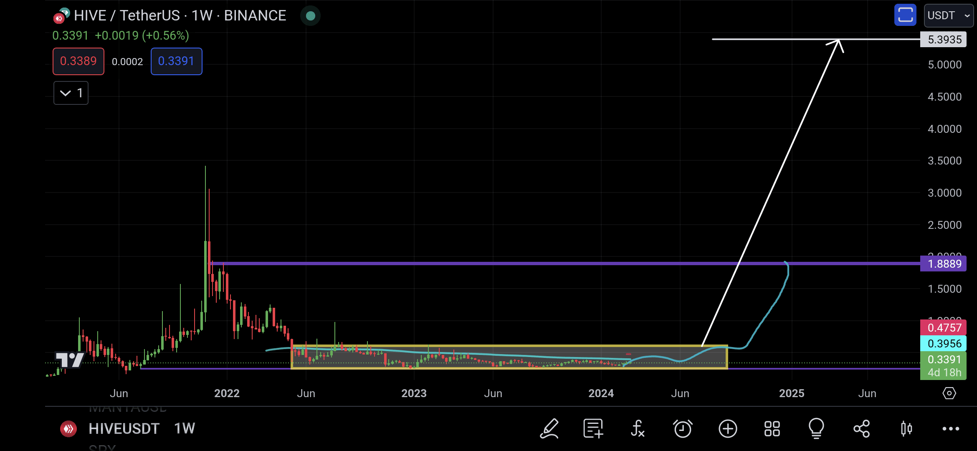Click the 5.0000 price scale value
The image size is (977, 451).
944,65
